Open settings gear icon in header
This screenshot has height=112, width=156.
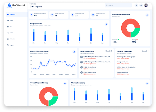pyautogui.click(x=141, y=5)
